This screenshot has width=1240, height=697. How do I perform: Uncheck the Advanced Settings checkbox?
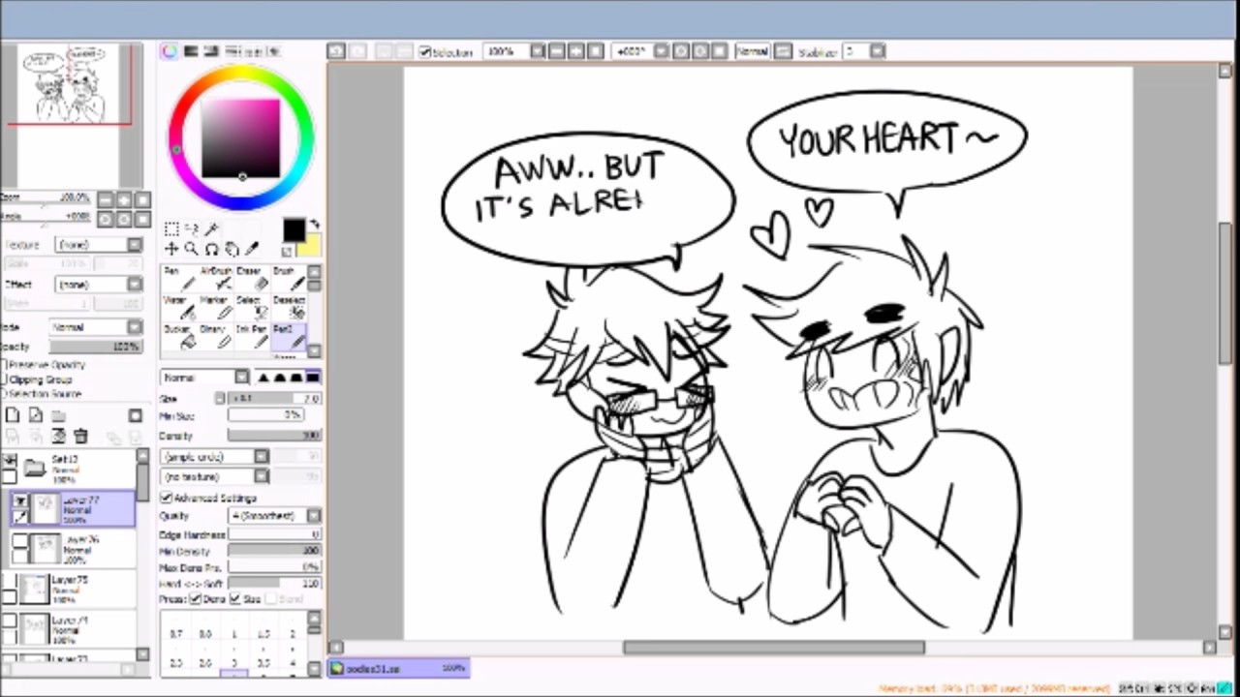click(166, 498)
